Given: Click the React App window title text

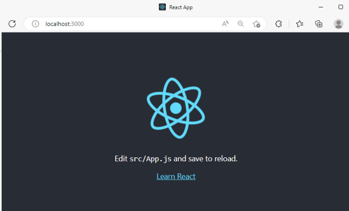Looking at the screenshot, I should coord(181,7).
